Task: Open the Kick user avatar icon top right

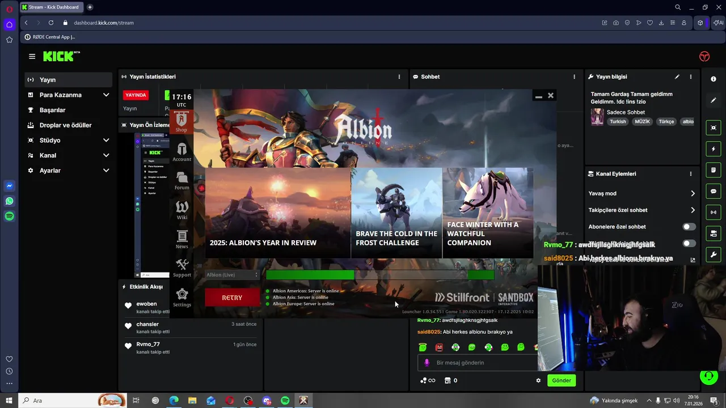Action: [x=704, y=56]
